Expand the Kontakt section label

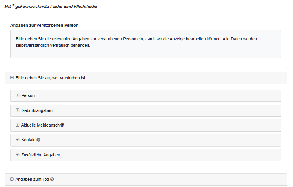click(28, 140)
